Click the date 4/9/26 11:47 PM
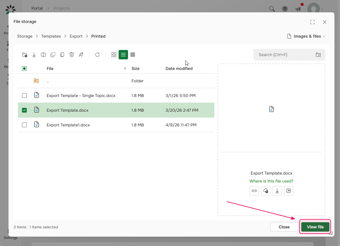 181,125
